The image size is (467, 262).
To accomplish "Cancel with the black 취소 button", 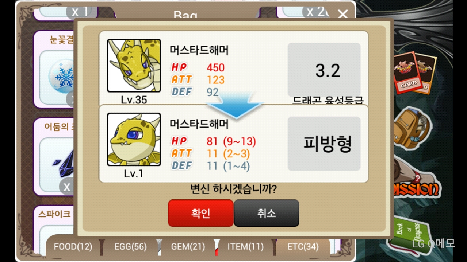I will (267, 213).
